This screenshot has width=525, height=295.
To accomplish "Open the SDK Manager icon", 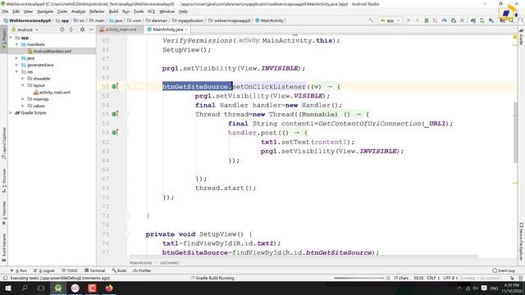I will point(491,20).
